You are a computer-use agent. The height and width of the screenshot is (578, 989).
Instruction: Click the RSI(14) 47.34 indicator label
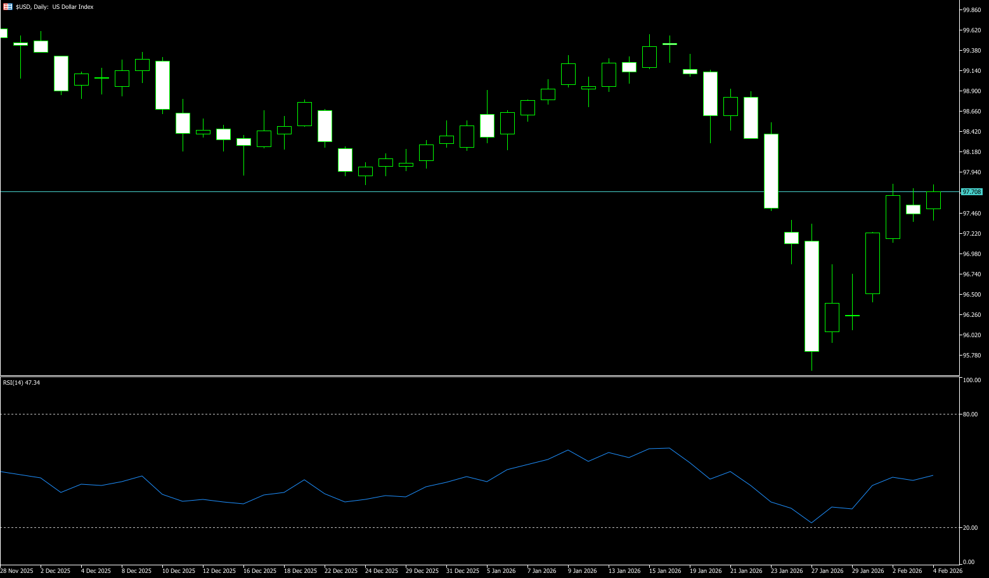[x=22, y=383]
